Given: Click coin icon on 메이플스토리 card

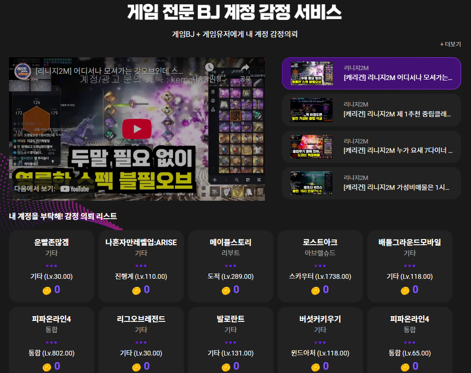Looking at the screenshot, I should [226, 291].
